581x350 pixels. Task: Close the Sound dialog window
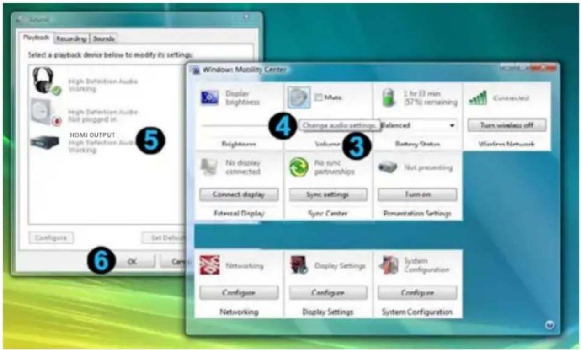[x=246, y=16]
